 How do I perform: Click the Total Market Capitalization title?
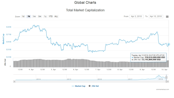(x=85, y=10)
